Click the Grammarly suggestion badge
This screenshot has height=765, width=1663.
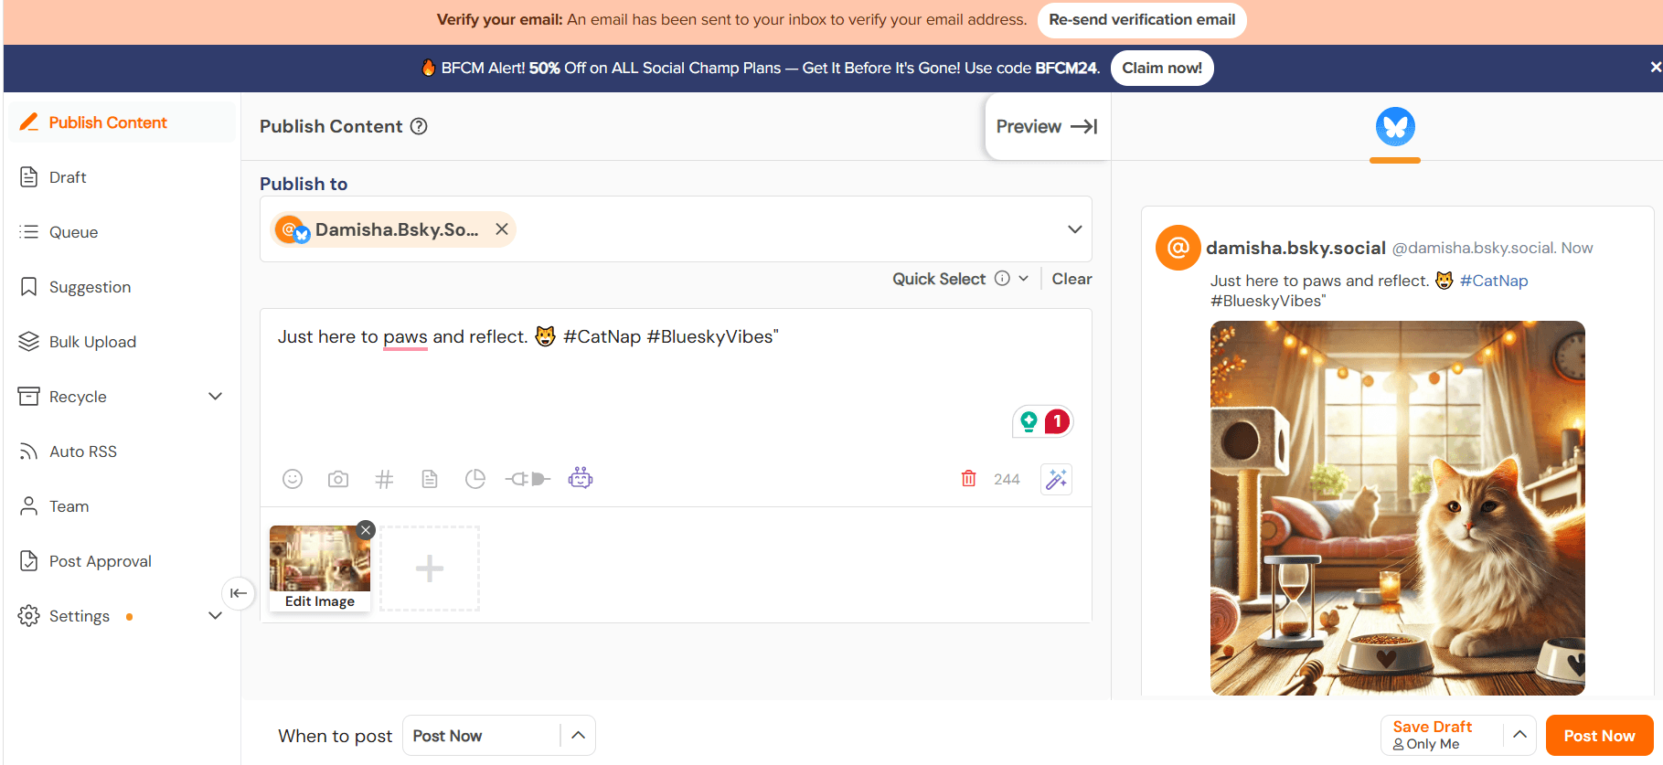(x=1043, y=421)
